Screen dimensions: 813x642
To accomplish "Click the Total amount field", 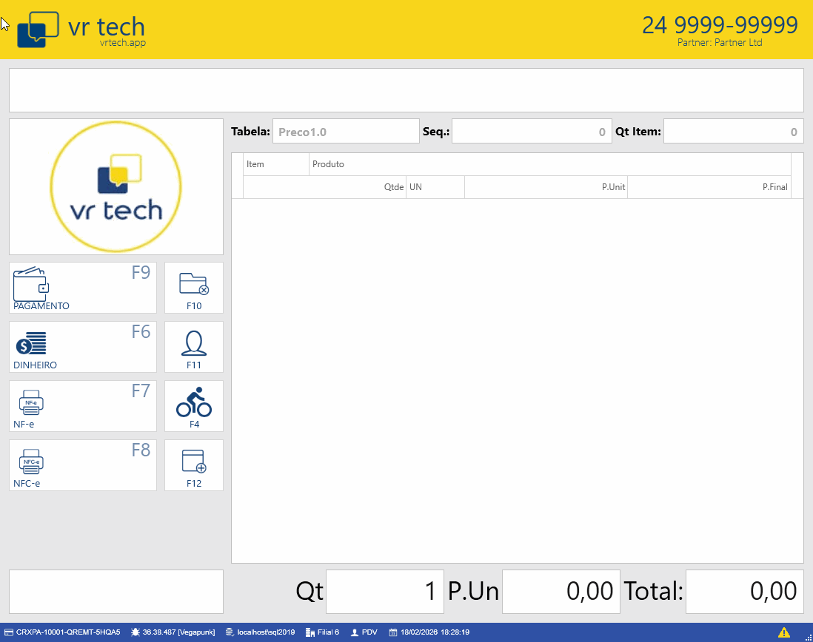I will (x=744, y=591).
